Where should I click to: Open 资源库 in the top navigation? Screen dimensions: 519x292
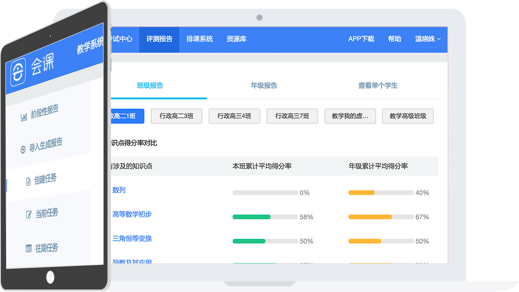click(x=236, y=39)
